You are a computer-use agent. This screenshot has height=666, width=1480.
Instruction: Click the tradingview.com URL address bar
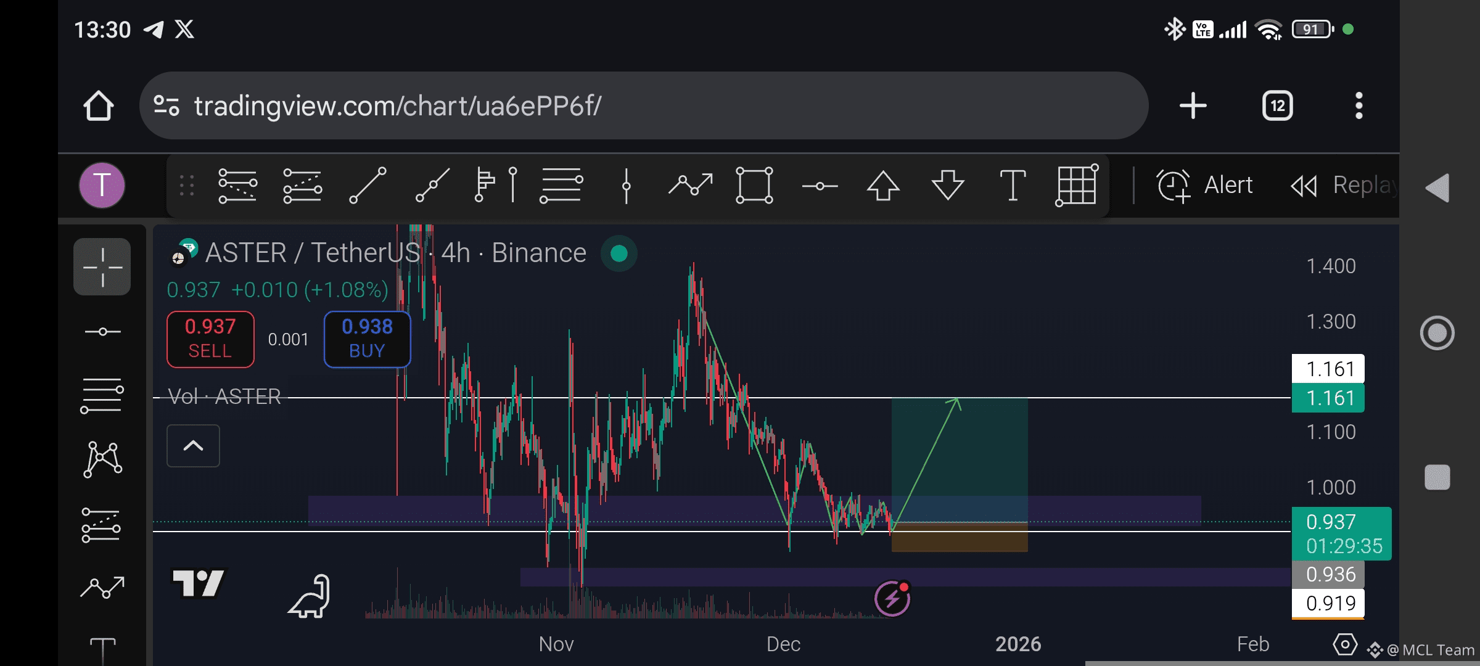641,106
